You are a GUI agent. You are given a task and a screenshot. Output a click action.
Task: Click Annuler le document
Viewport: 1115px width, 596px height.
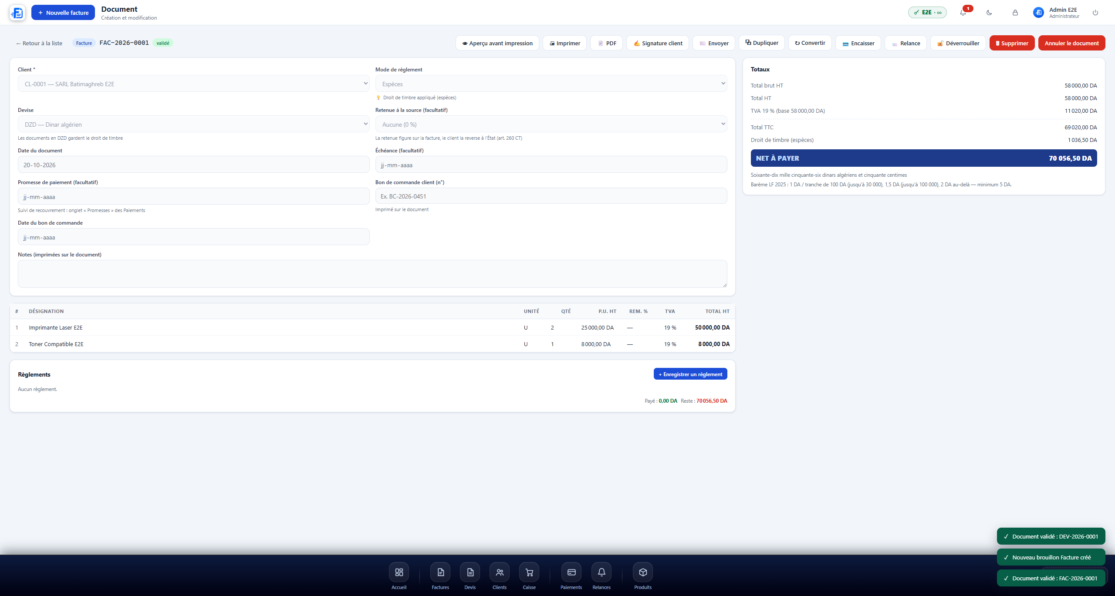pos(1072,43)
